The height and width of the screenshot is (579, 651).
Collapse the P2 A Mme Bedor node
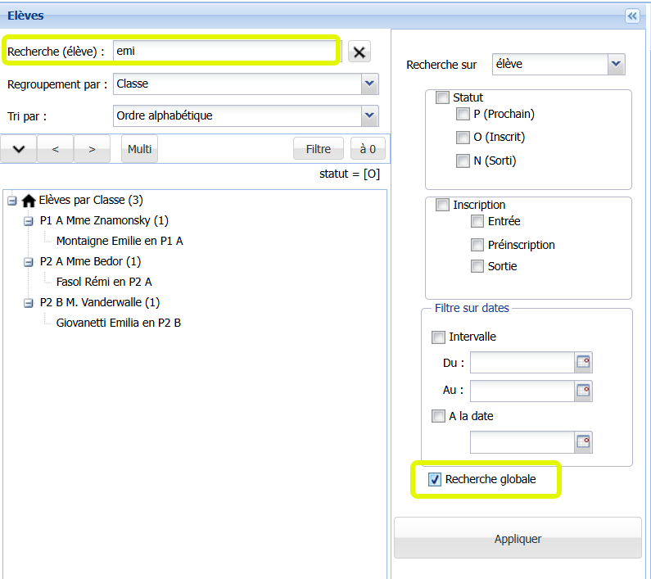pyautogui.click(x=28, y=262)
